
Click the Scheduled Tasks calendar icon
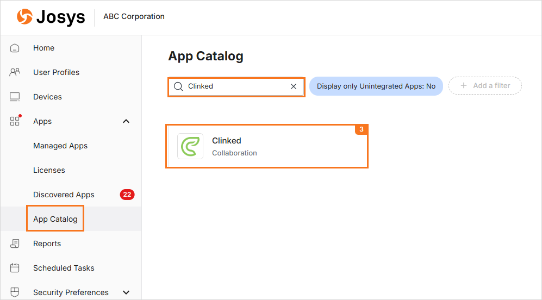[x=15, y=268]
